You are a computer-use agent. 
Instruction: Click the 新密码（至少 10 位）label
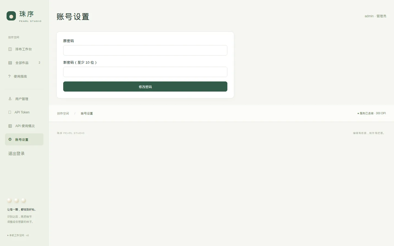80,62
